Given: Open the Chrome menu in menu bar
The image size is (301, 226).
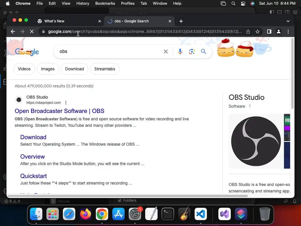Looking at the screenshot, I should tap(23, 4).
